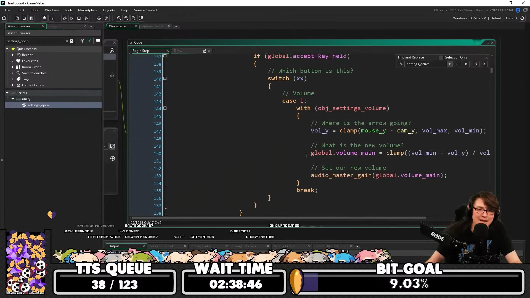Zoom in the workspace
Viewport: 530px width, 298px height.
(134, 18)
